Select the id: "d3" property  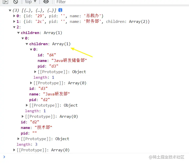point(38,89)
